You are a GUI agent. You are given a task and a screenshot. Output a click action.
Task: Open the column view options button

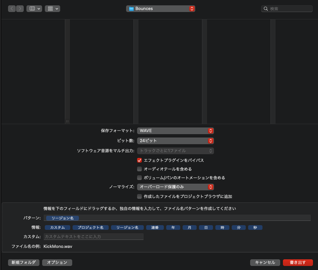(x=34, y=9)
